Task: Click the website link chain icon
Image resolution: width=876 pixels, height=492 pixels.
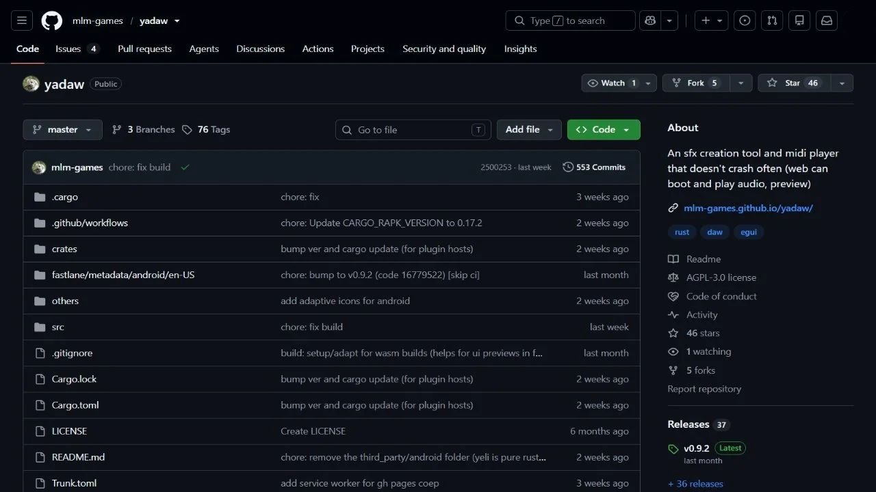Action: pyautogui.click(x=673, y=208)
